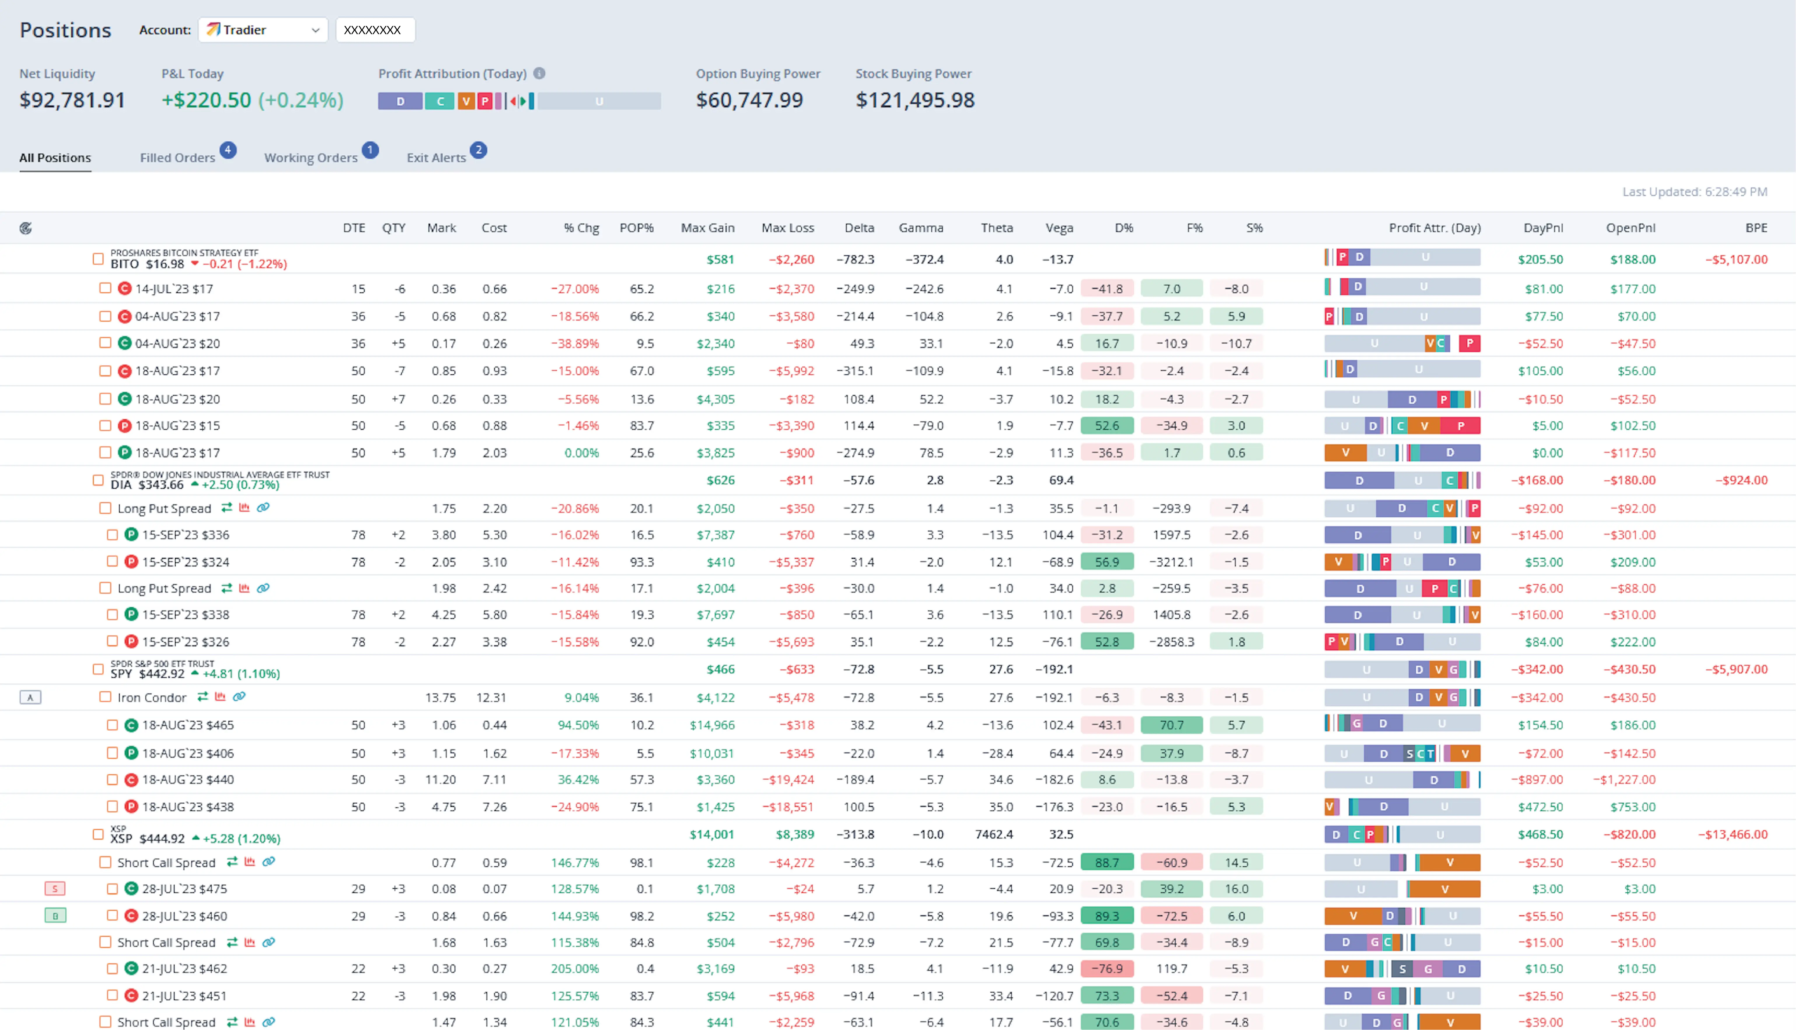The height and width of the screenshot is (1030, 1796).
Task: Open the table settings icon above the position list
Action: (25, 228)
